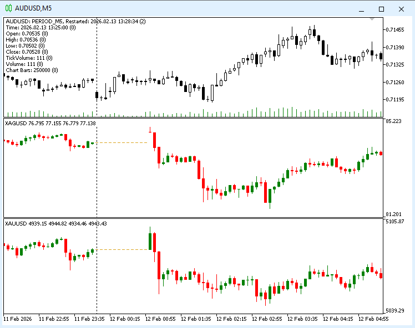This screenshot has height=328, width=415.
Task: Click price label 0.71260 on the scale
Action: pos(395,82)
